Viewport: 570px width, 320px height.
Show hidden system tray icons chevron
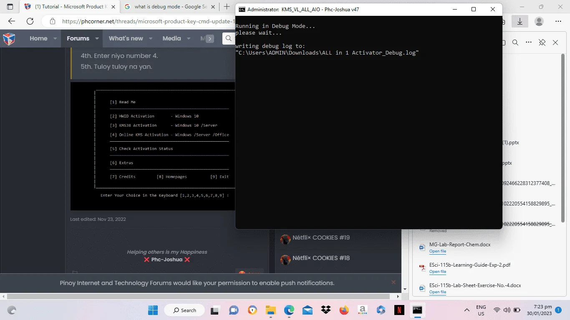467,310
